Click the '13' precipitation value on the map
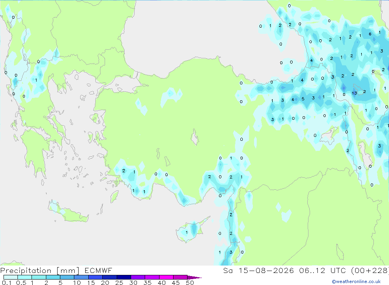389x285 pixels. coord(354,93)
